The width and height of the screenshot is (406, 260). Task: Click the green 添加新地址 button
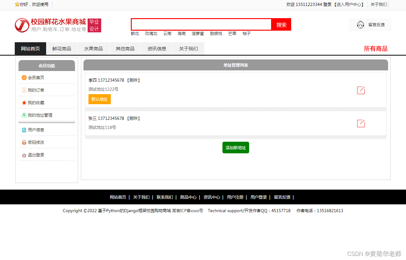tap(236, 147)
